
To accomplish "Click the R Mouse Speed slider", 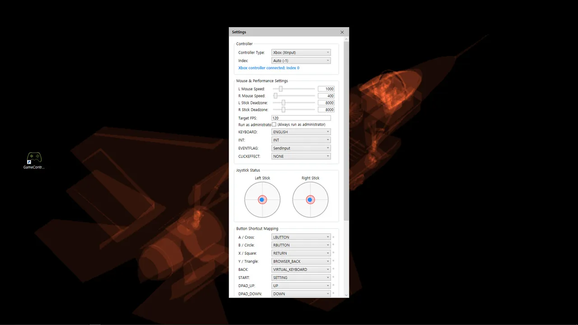I will click(294, 96).
